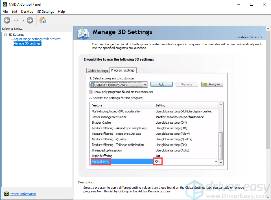Open the Vertical sync setting dropdown arrow
The height and width of the screenshot is (200, 271).
click(x=216, y=161)
